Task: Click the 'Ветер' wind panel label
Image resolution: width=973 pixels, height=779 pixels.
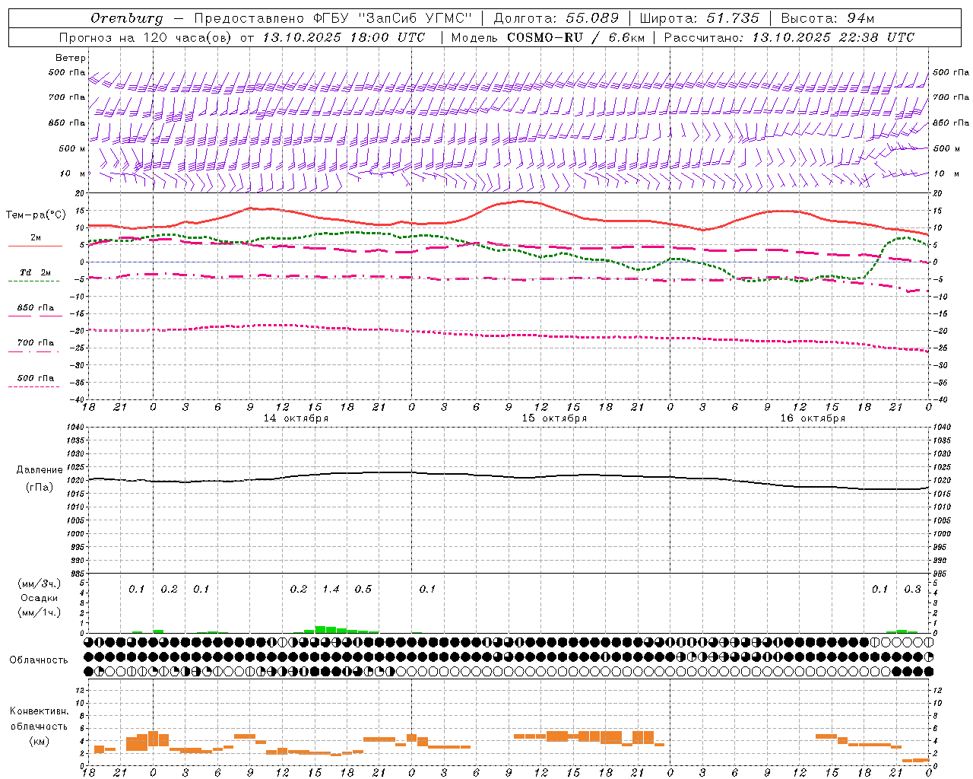Action: point(71,58)
